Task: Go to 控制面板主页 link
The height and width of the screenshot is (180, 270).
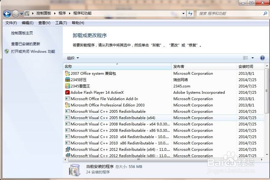Action: click(x=22, y=33)
